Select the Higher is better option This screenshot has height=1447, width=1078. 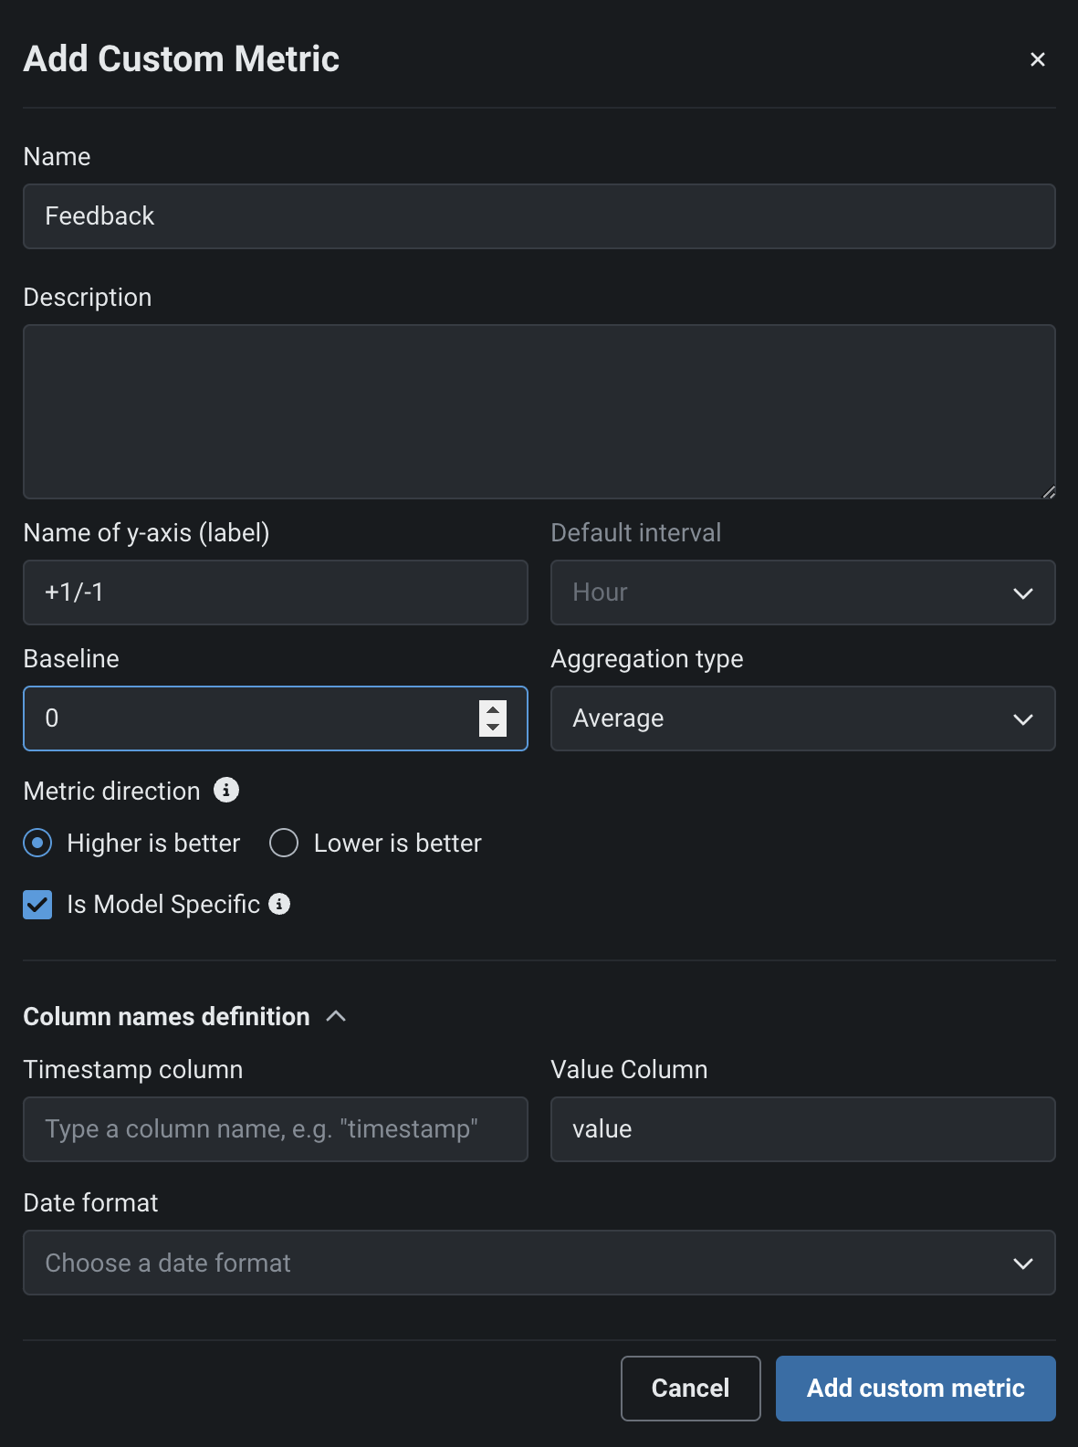37,843
